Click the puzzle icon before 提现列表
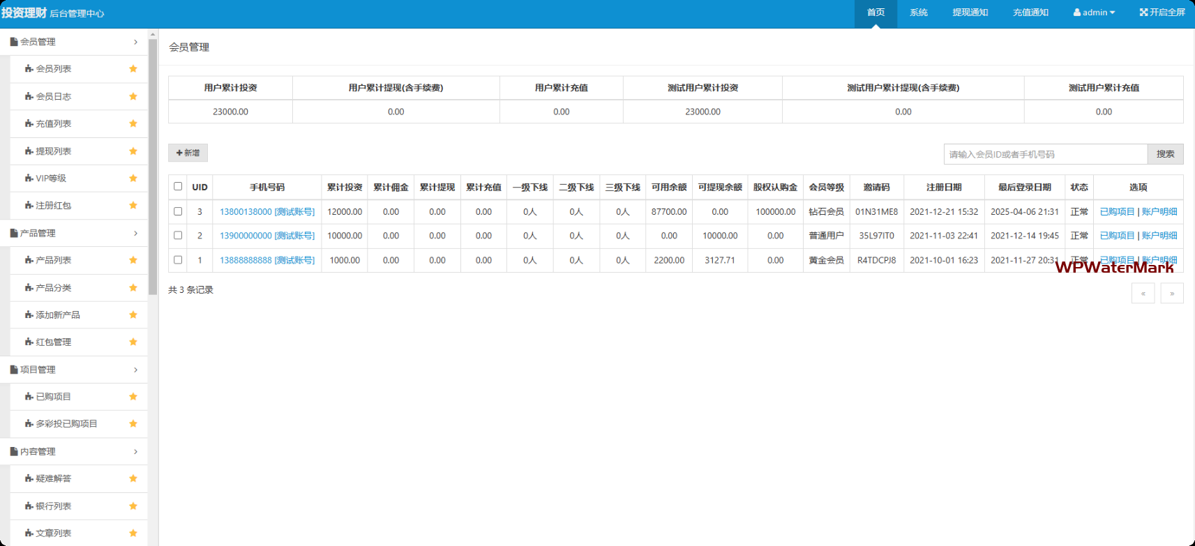The height and width of the screenshot is (546, 1195). (29, 151)
